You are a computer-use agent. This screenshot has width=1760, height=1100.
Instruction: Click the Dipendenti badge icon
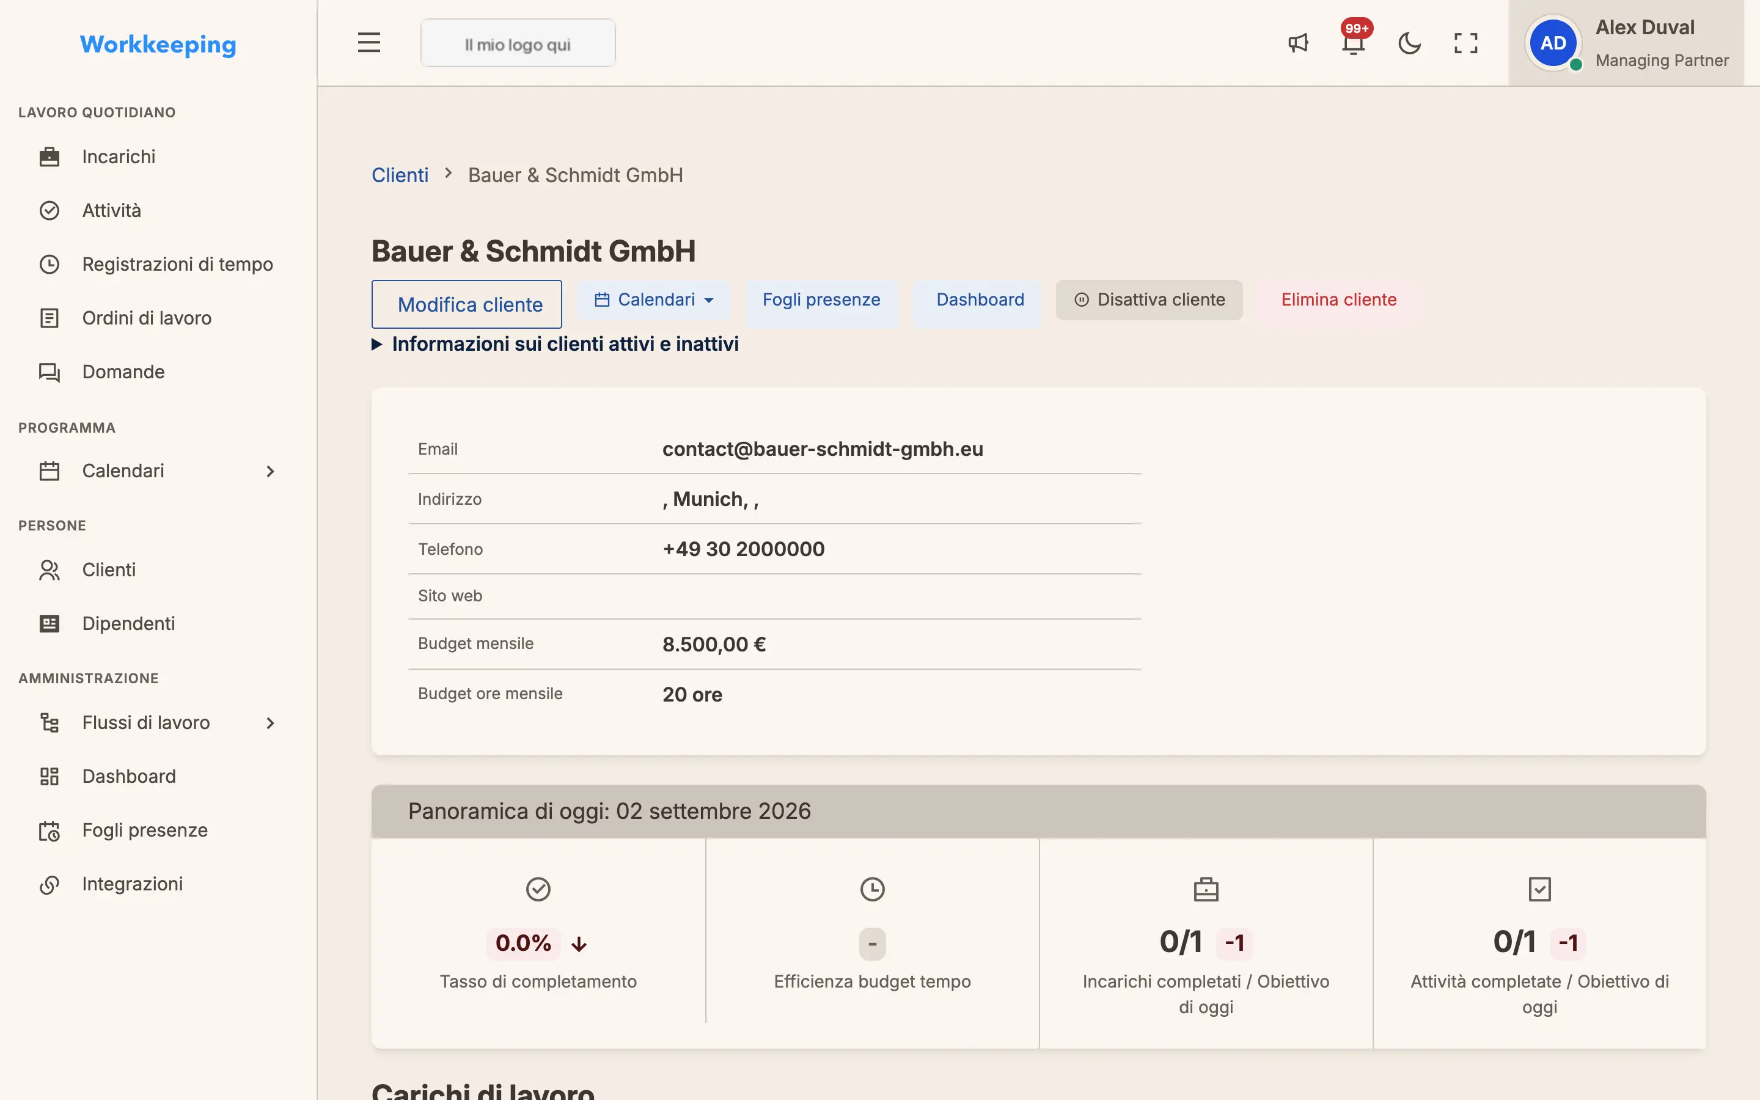(50, 623)
